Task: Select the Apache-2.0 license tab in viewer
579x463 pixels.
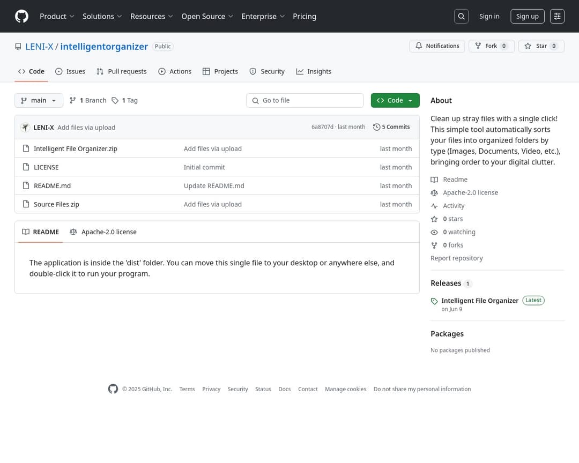Action: [x=103, y=232]
